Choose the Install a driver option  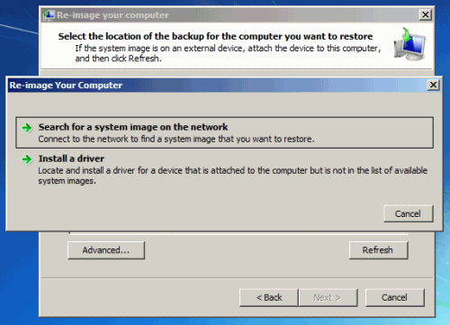pyautogui.click(x=224, y=169)
